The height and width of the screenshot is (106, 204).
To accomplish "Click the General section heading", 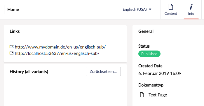I will coord(146,31).
